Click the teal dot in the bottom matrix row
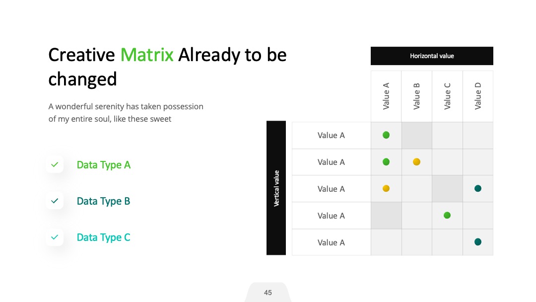536x302 pixels. click(478, 242)
